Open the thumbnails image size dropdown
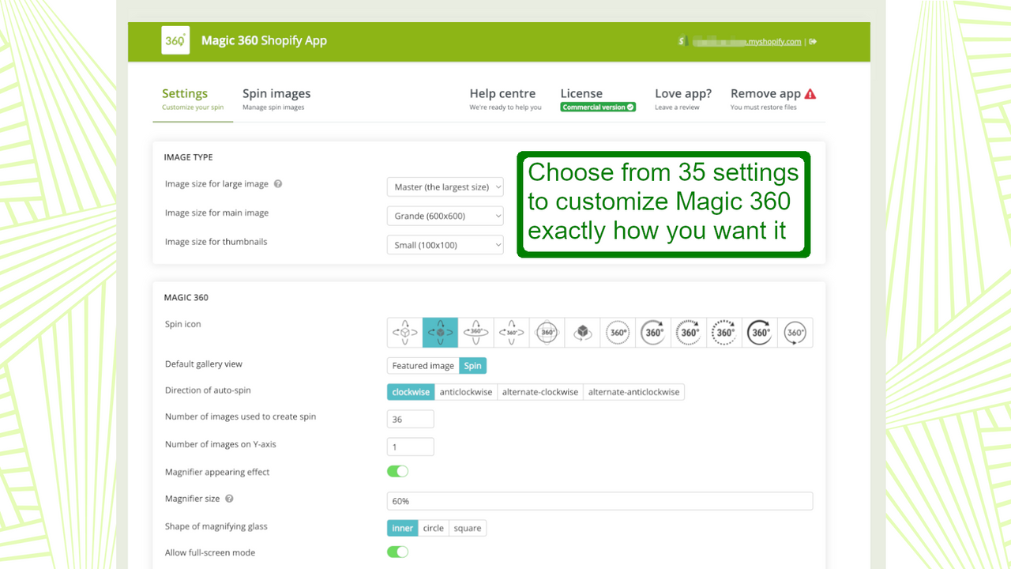This screenshot has height=569, width=1011. point(445,245)
